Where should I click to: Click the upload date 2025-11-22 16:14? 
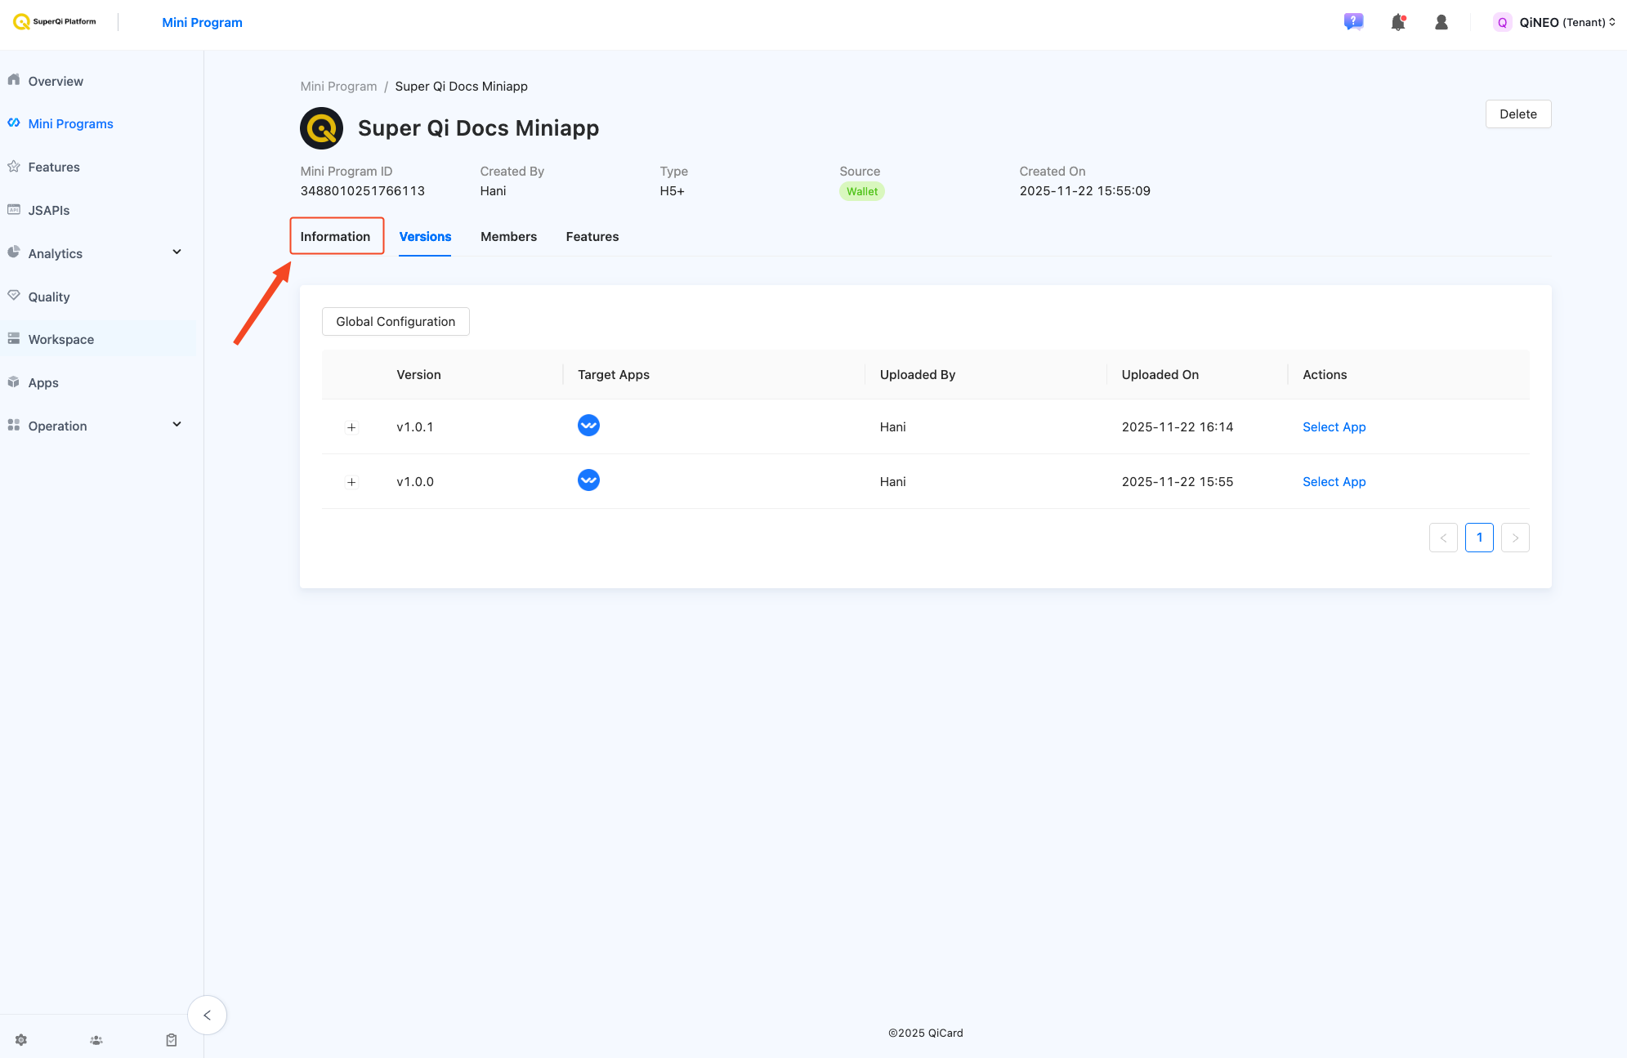pos(1178,427)
